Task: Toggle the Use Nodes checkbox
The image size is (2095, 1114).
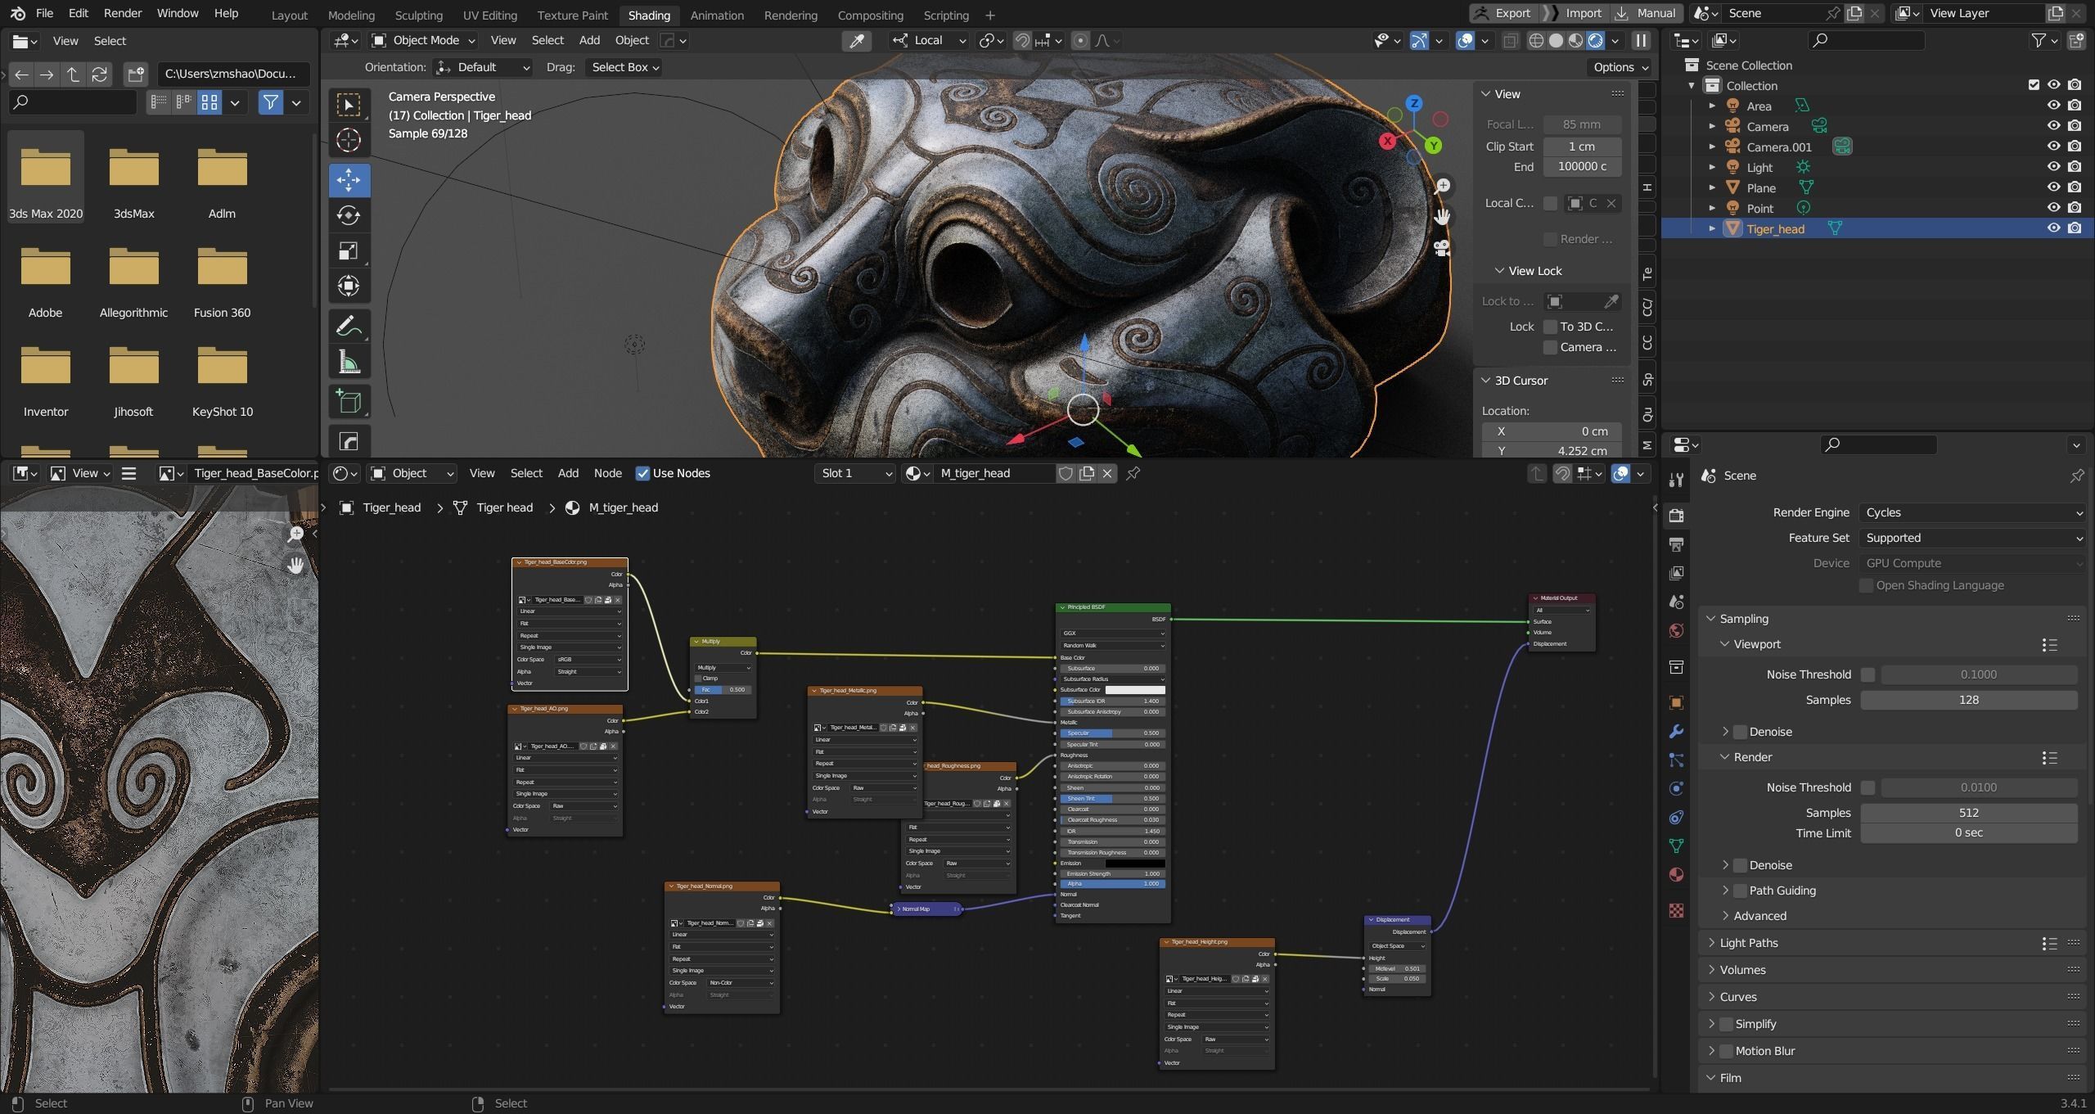Action: [642, 473]
